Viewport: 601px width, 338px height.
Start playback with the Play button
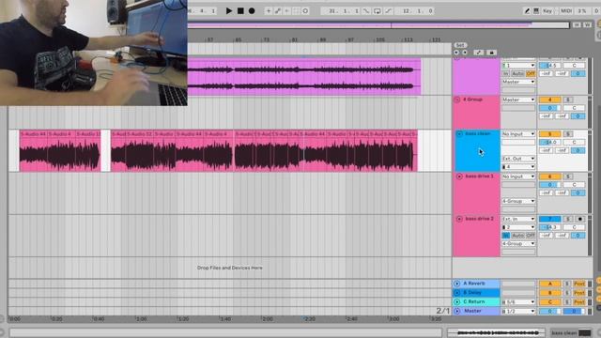click(229, 11)
